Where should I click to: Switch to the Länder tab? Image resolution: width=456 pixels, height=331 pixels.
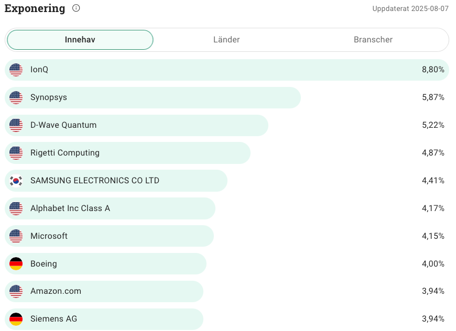pyautogui.click(x=226, y=40)
